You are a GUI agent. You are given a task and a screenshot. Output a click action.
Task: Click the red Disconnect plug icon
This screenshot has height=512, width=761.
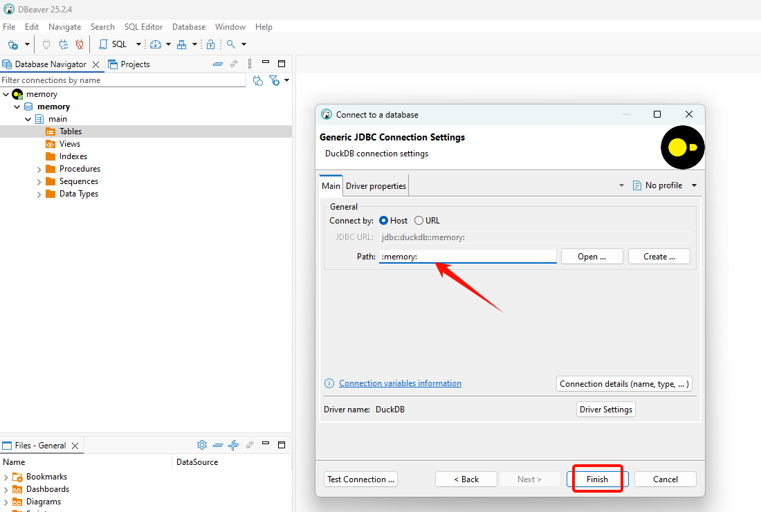pyautogui.click(x=80, y=44)
